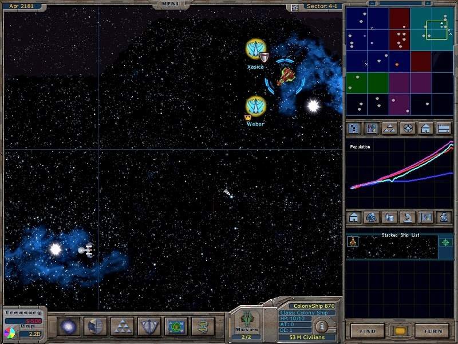Screen dimensions: 458x344
Task: Click the Moves ship icon
Action: [x=247, y=318]
